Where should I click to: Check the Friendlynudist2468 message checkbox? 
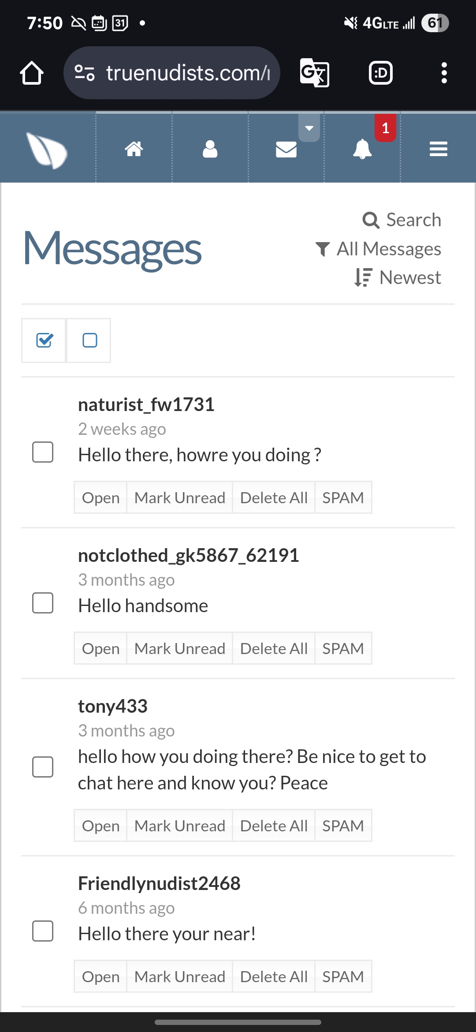[x=43, y=931]
